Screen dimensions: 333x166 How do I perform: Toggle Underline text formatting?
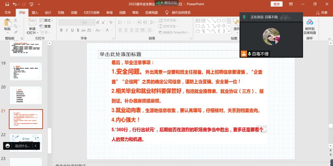pos(73,30)
